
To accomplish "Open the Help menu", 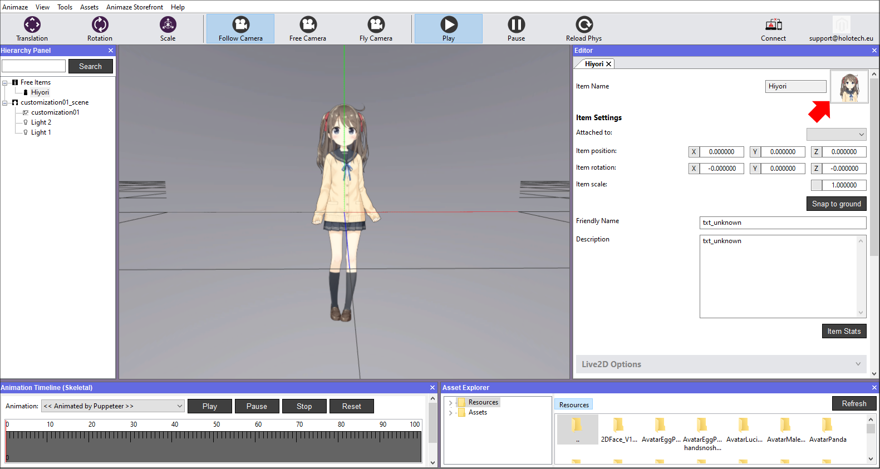I will pyautogui.click(x=178, y=7).
